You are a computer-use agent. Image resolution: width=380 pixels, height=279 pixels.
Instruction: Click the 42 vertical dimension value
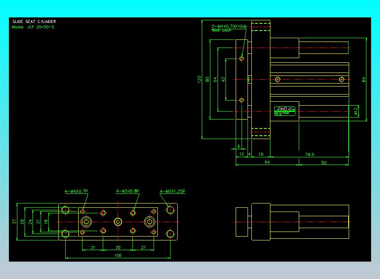pos(223,79)
